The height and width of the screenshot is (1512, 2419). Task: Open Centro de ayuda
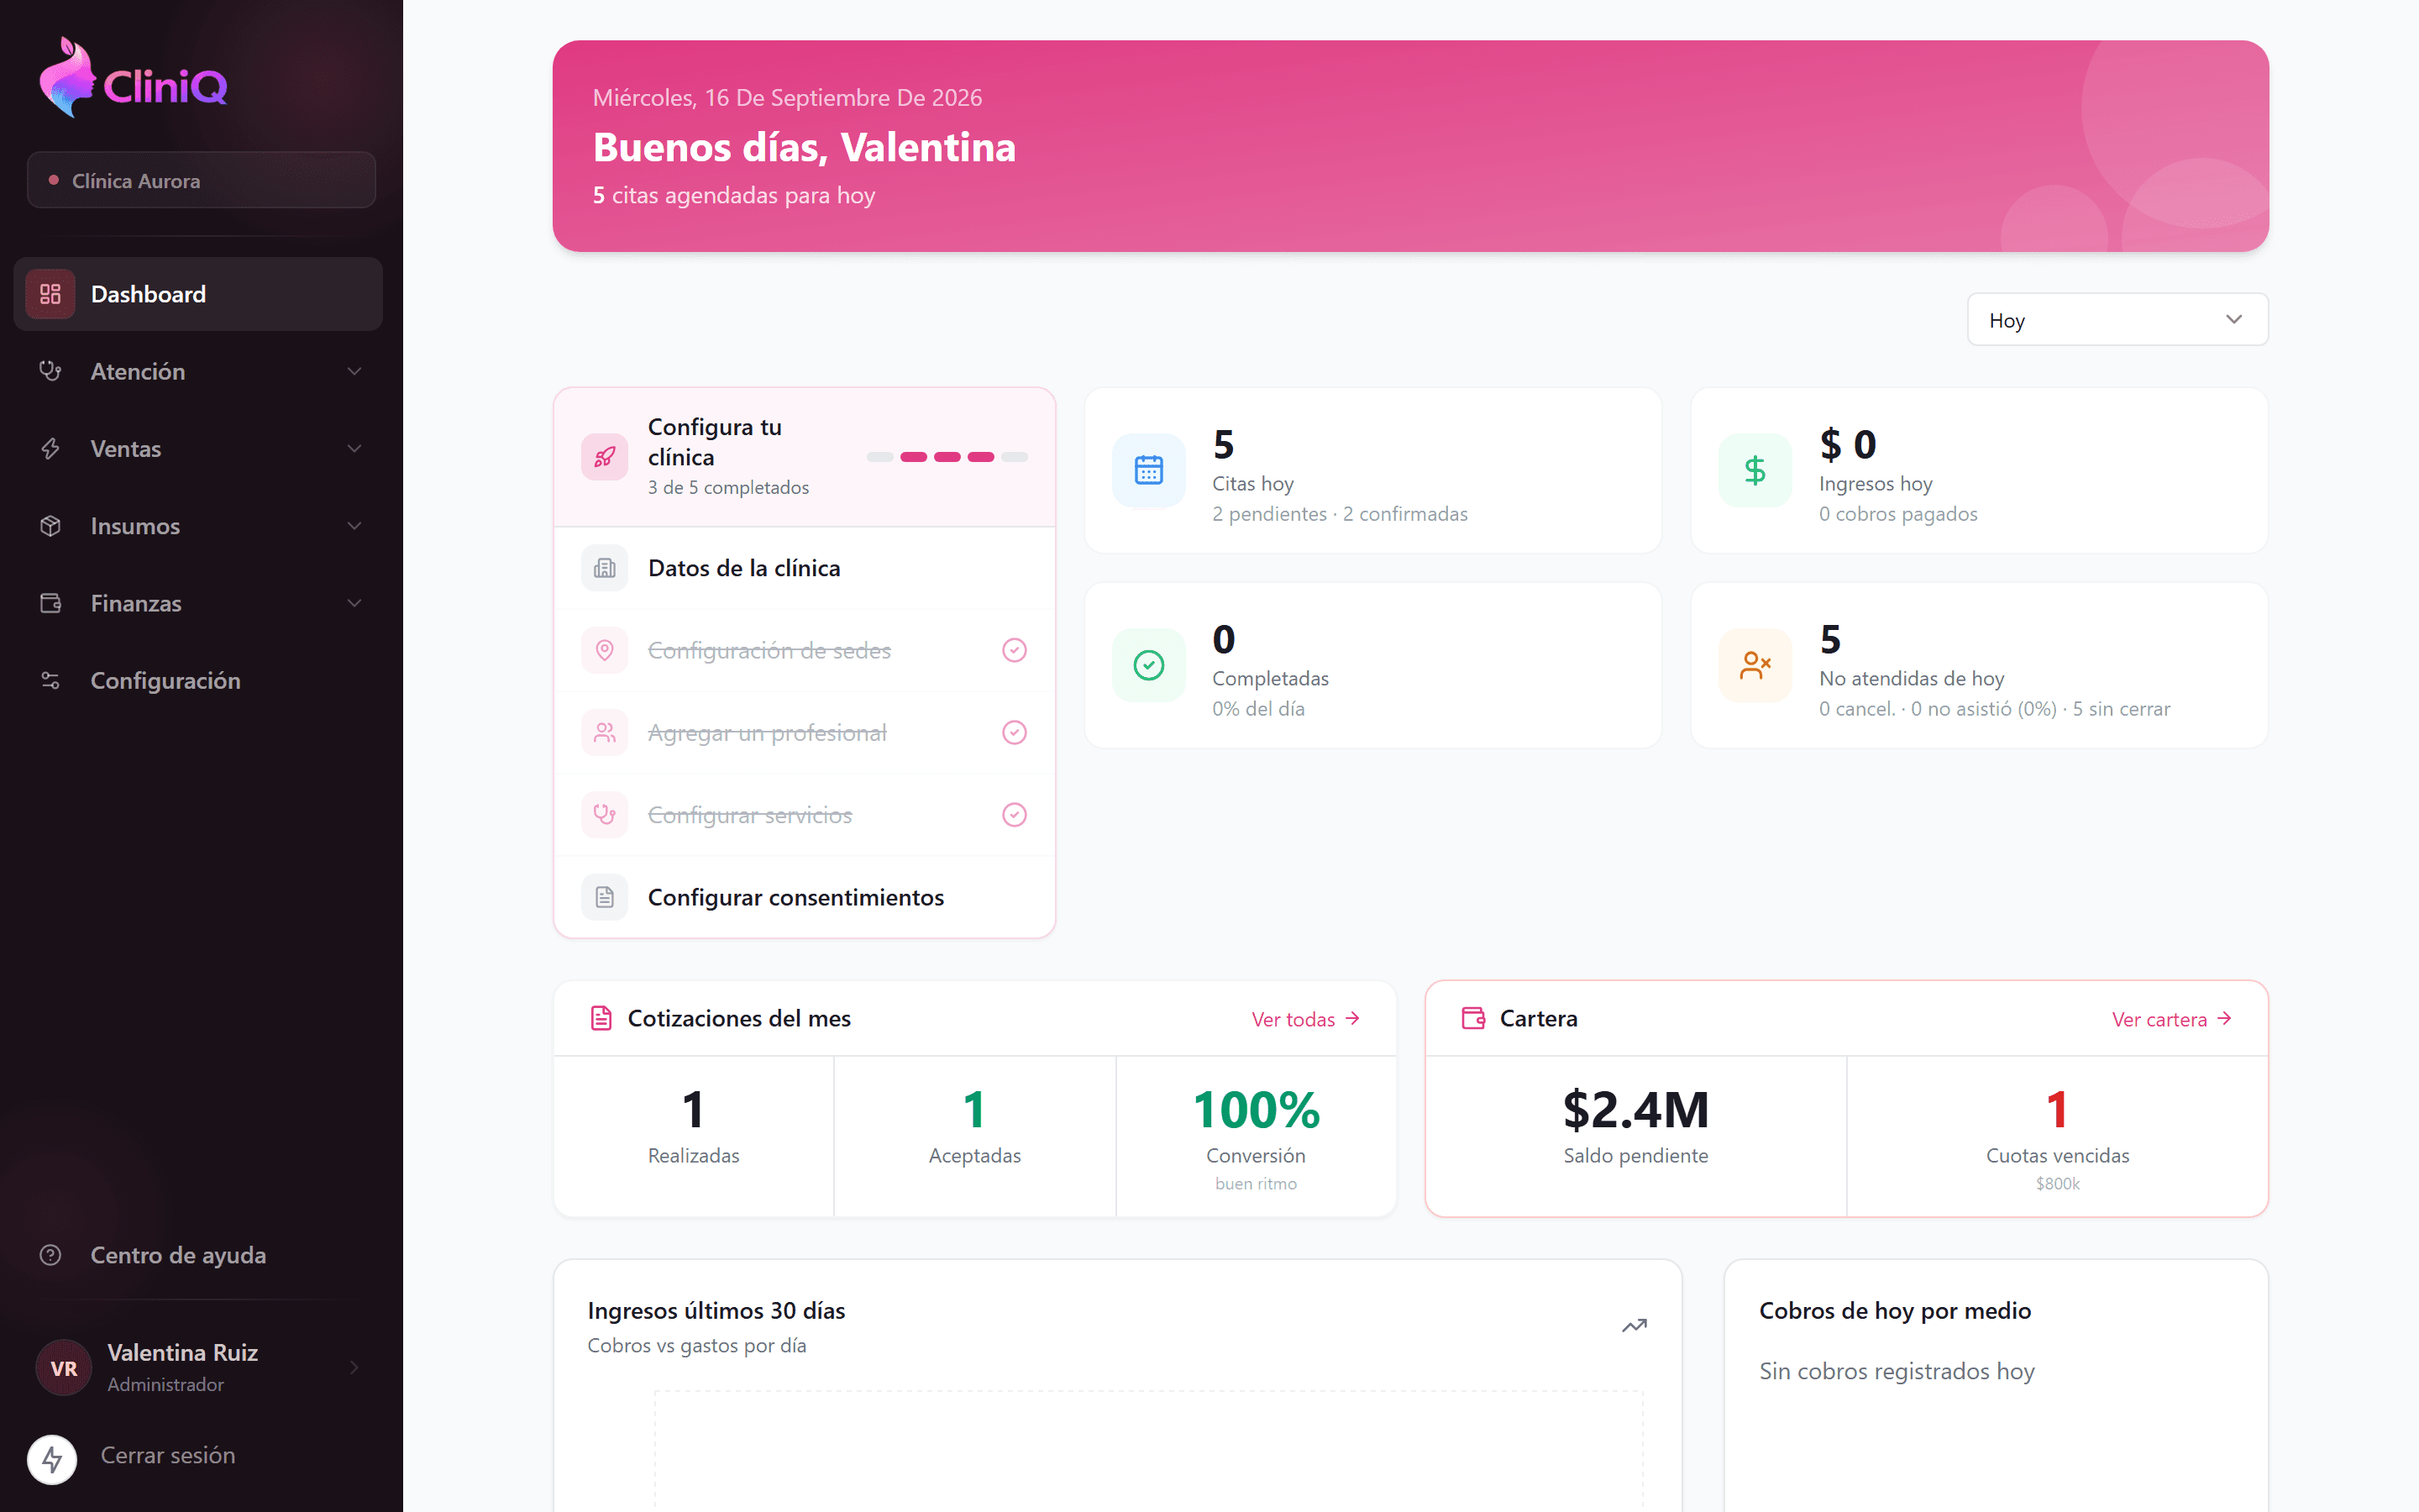198,1255
